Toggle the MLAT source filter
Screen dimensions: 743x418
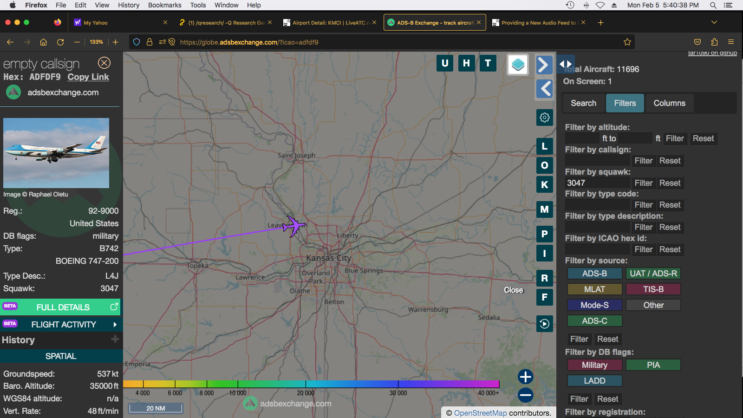(594, 289)
